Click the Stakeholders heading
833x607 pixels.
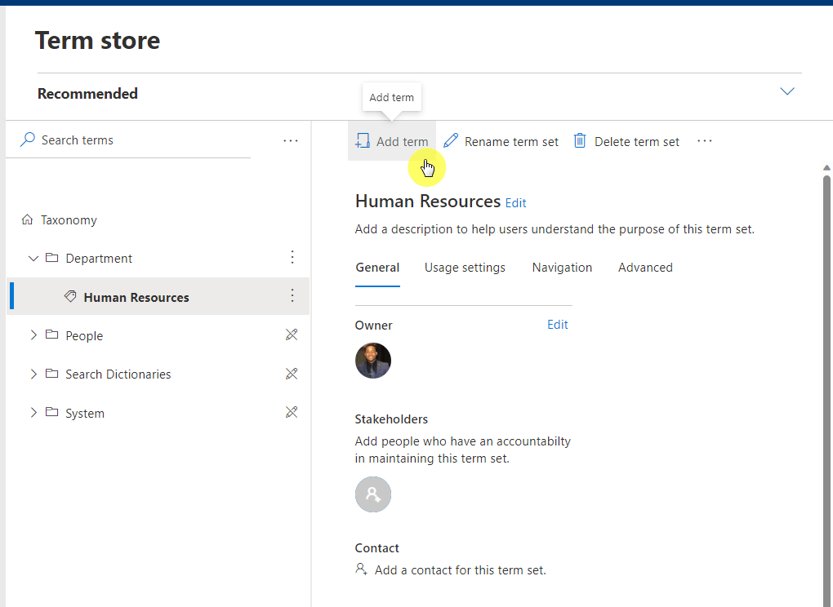click(391, 419)
